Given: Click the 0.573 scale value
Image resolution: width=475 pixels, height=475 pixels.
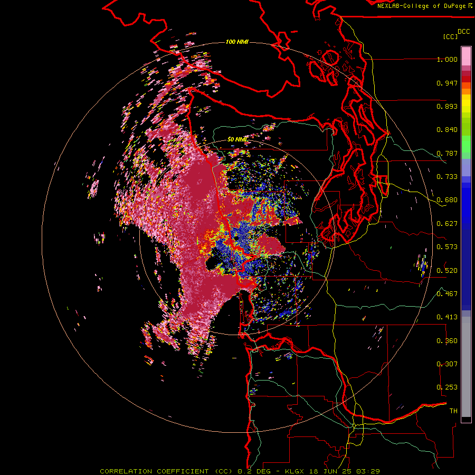Looking at the screenshot, I should click(x=447, y=247).
